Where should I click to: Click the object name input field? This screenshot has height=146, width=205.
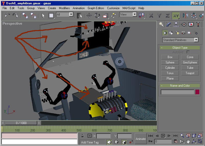point(177,92)
